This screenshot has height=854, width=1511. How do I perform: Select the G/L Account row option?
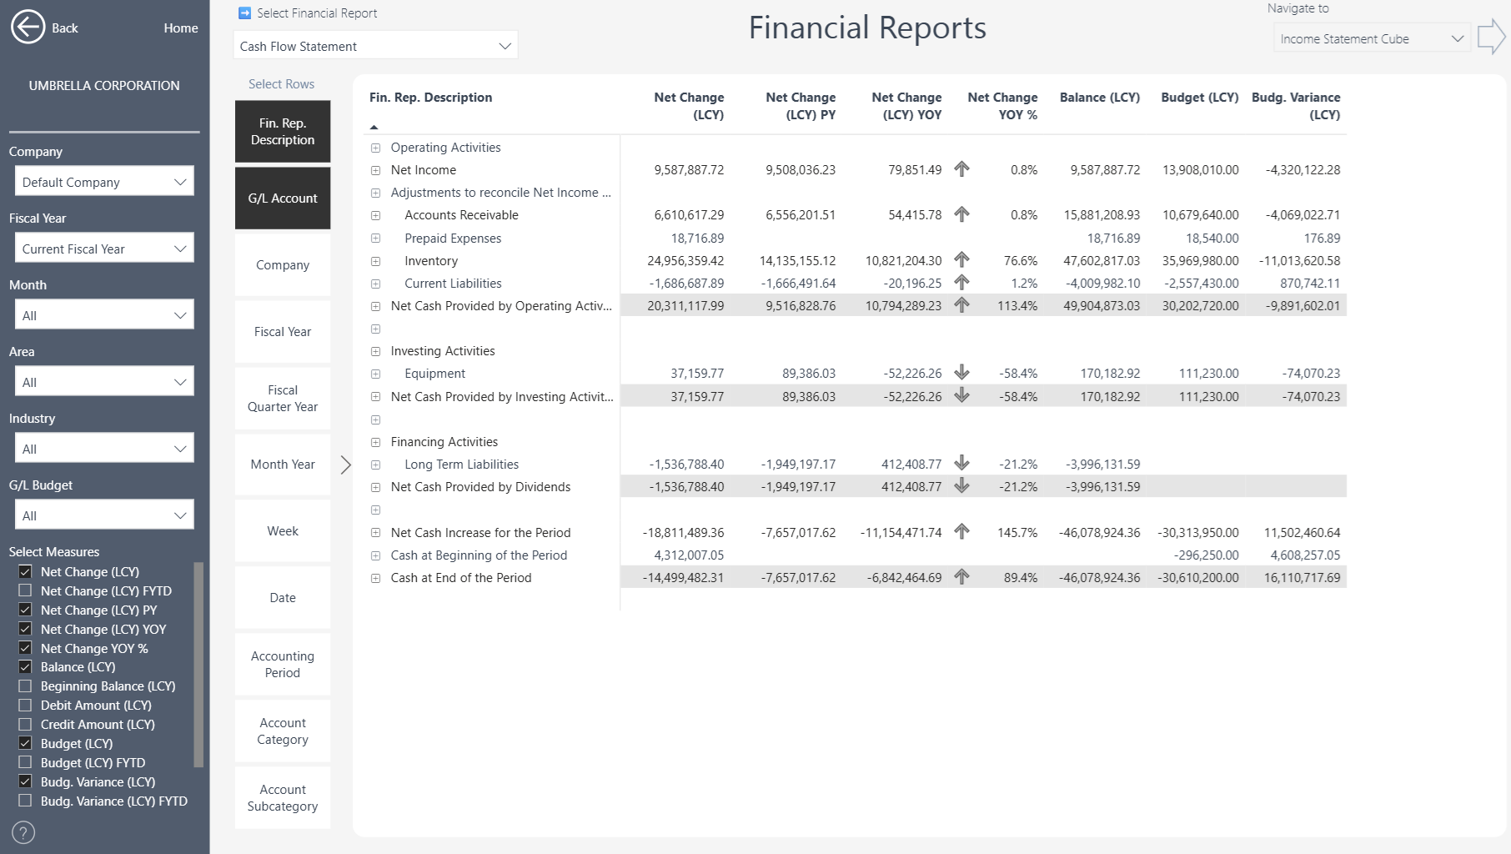click(283, 198)
